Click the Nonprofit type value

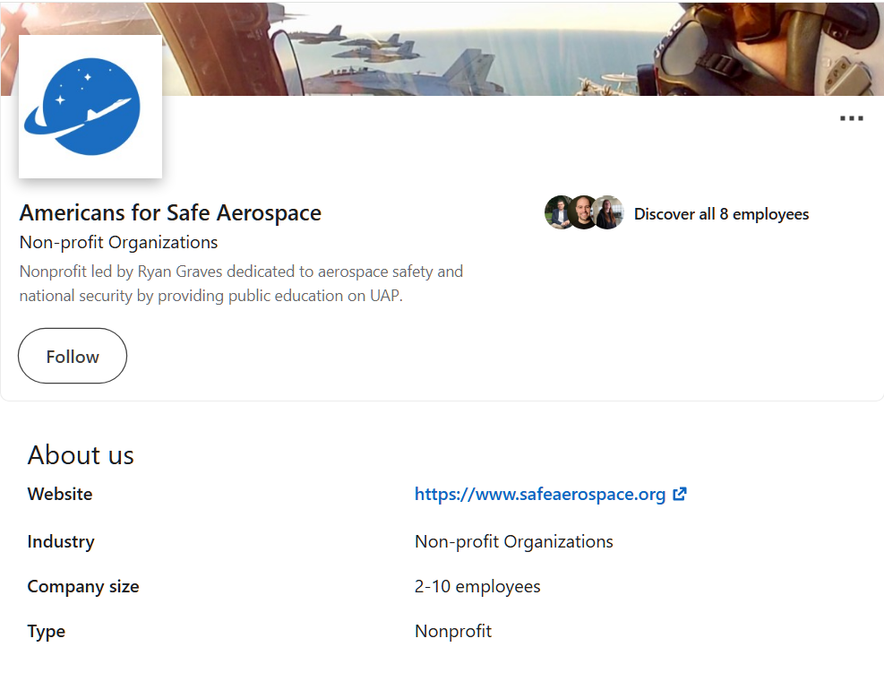[453, 631]
